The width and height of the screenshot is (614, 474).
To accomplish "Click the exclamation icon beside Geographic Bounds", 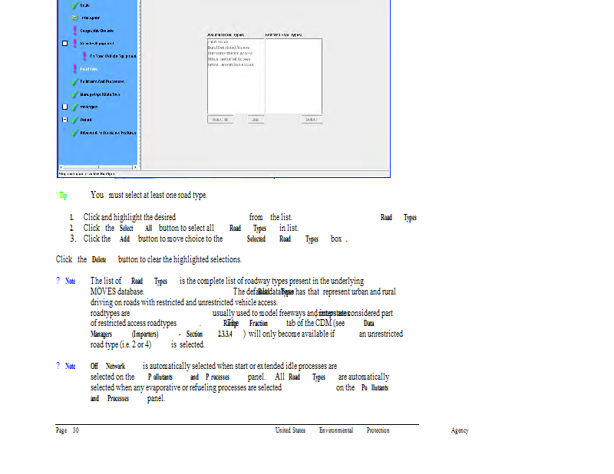I will (x=73, y=31).
